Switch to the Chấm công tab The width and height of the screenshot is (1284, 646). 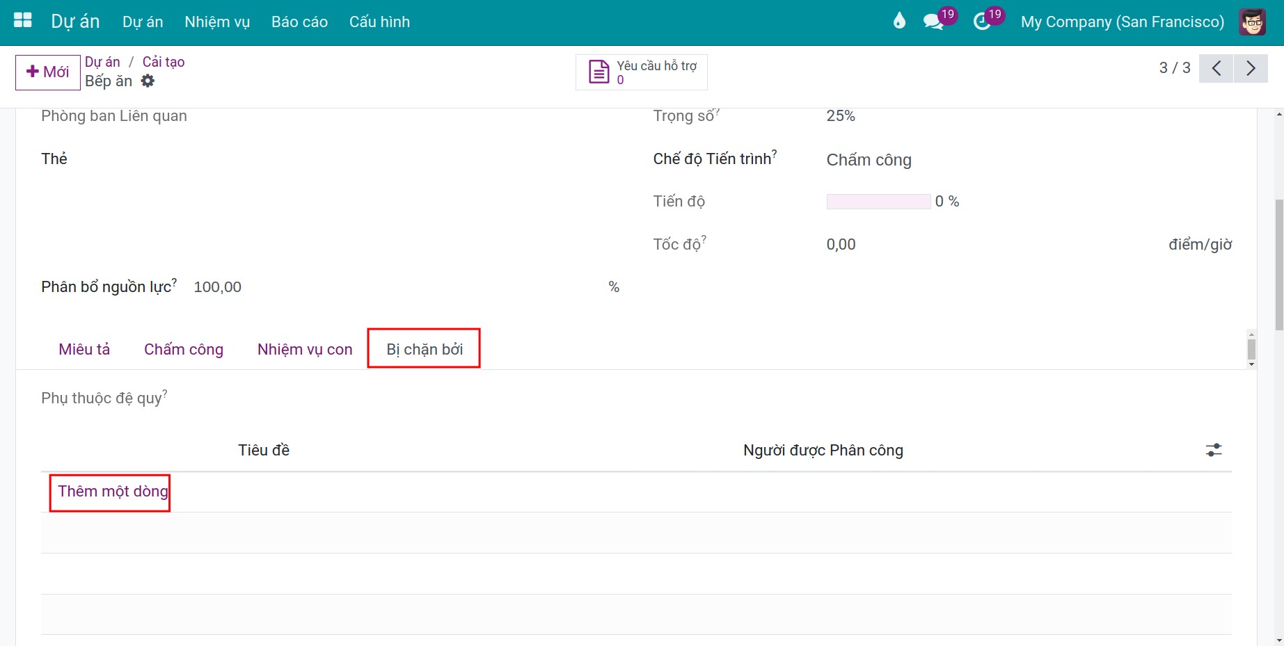[x=184, y=349]
